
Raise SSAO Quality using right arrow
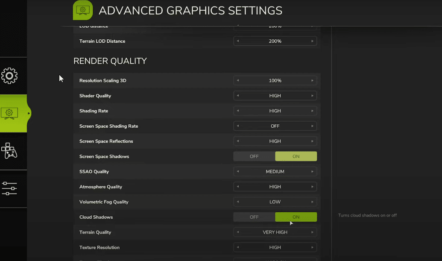click(313, 172)
